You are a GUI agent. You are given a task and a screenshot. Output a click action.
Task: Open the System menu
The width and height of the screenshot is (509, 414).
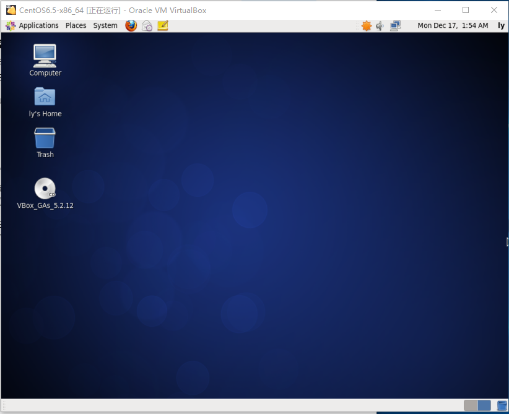coord(105,25)
